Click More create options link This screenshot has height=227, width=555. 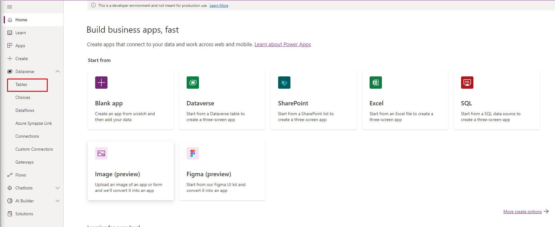[x=523, y=212]
